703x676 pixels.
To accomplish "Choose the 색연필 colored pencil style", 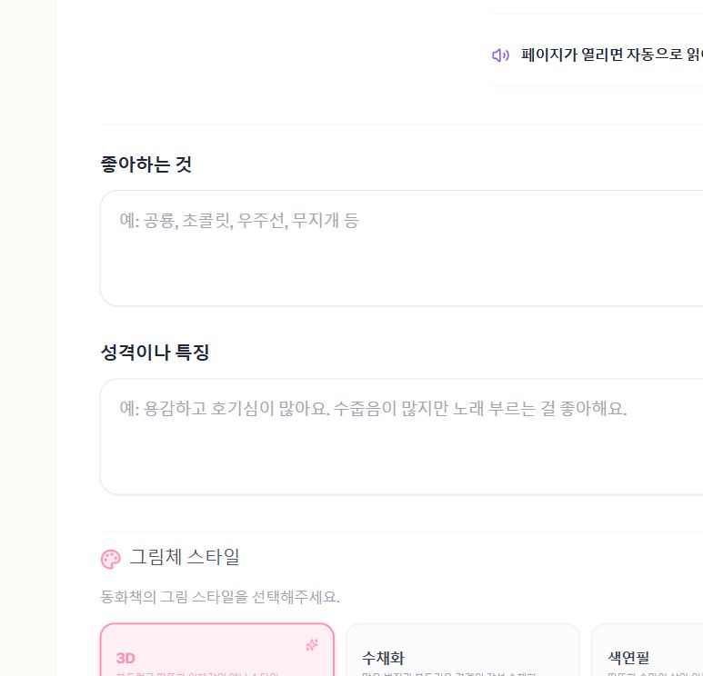I will coord(647,650).
